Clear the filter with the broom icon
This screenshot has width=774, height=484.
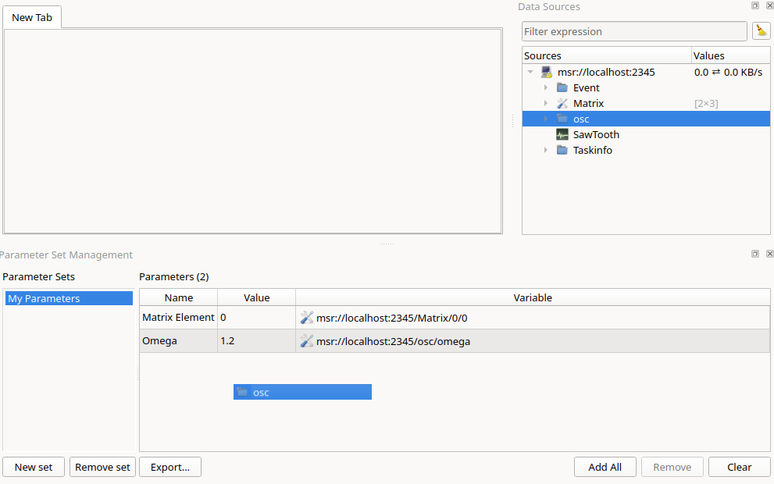coord(762,31)
